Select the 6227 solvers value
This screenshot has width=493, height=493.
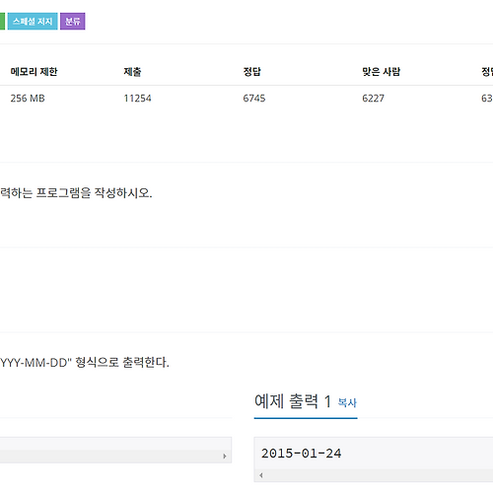pyautogui.click(x=373, y=99)
